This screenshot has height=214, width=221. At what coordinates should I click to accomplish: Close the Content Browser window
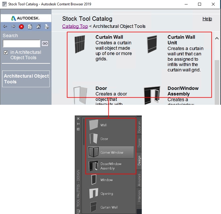click(x=213, y=4)
